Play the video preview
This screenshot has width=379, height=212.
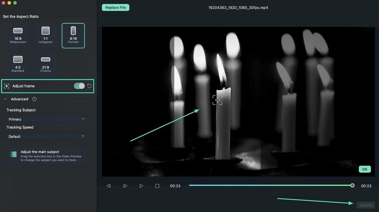(141, 186)
